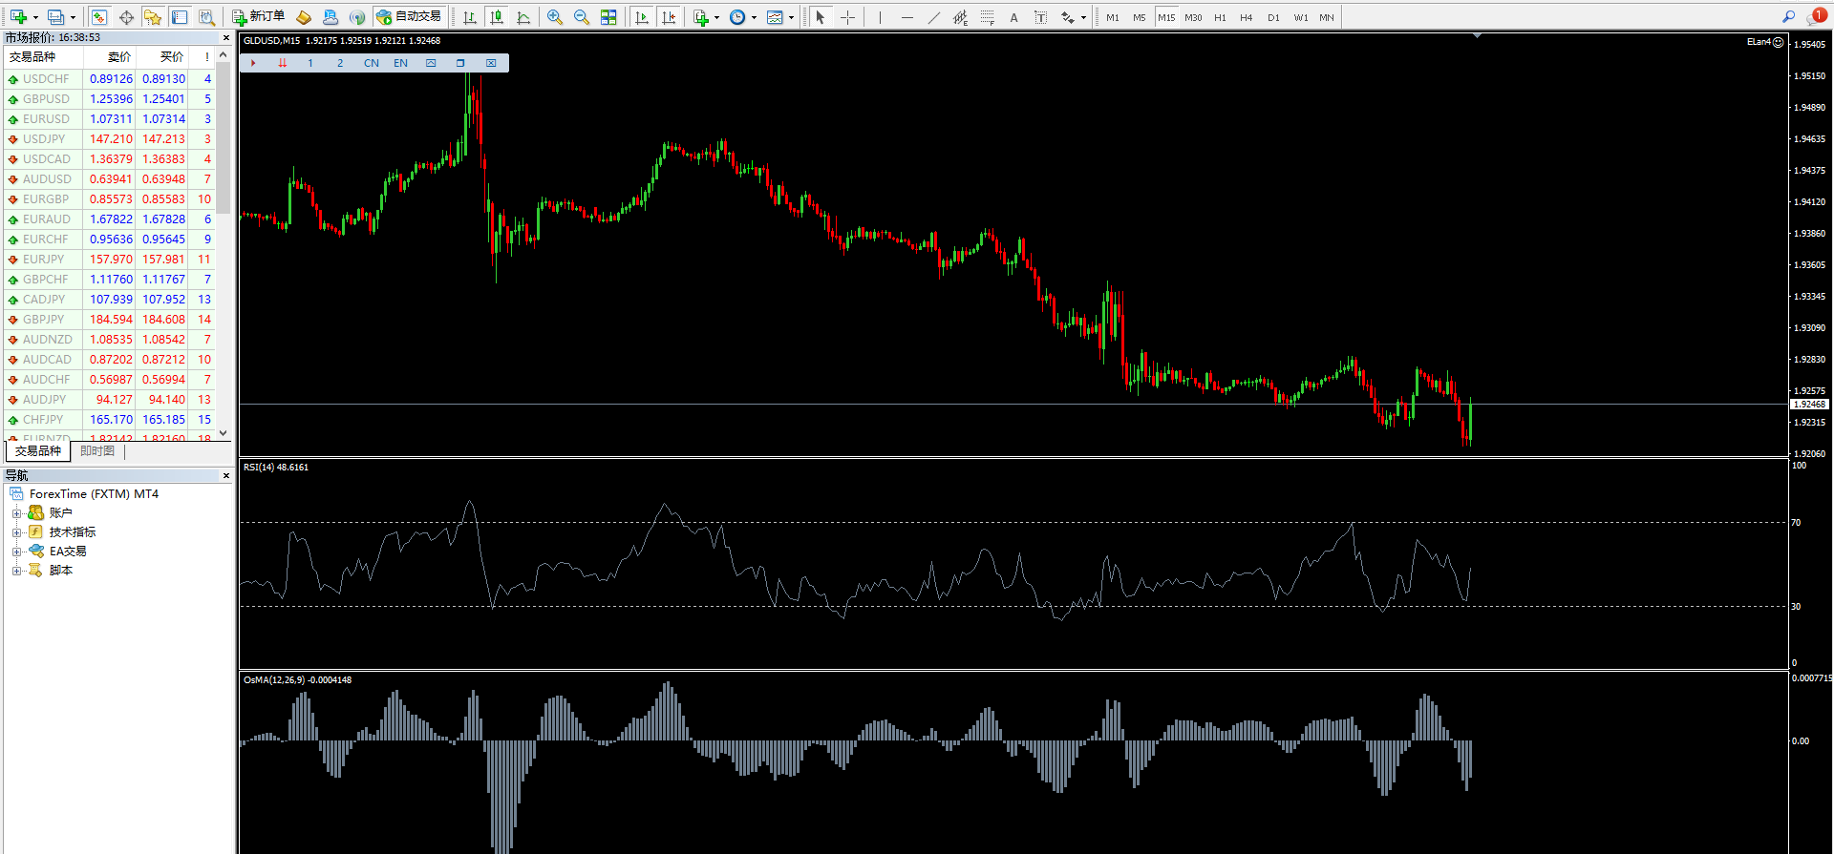Open the MetaEditor yellow book icon
The width and height of the screenshot is (1834, 854).
[304, 17]
